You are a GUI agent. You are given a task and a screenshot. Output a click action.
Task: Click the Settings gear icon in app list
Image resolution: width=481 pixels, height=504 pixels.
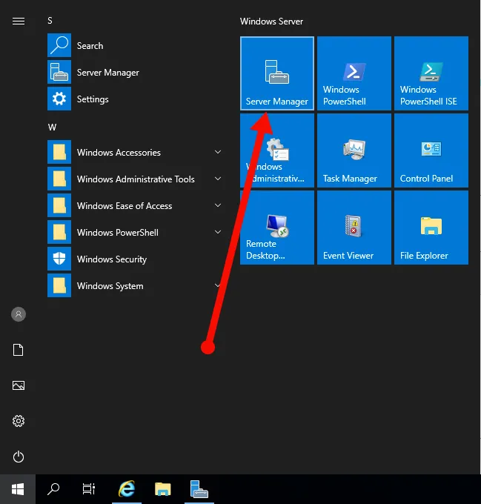point(59,99)
